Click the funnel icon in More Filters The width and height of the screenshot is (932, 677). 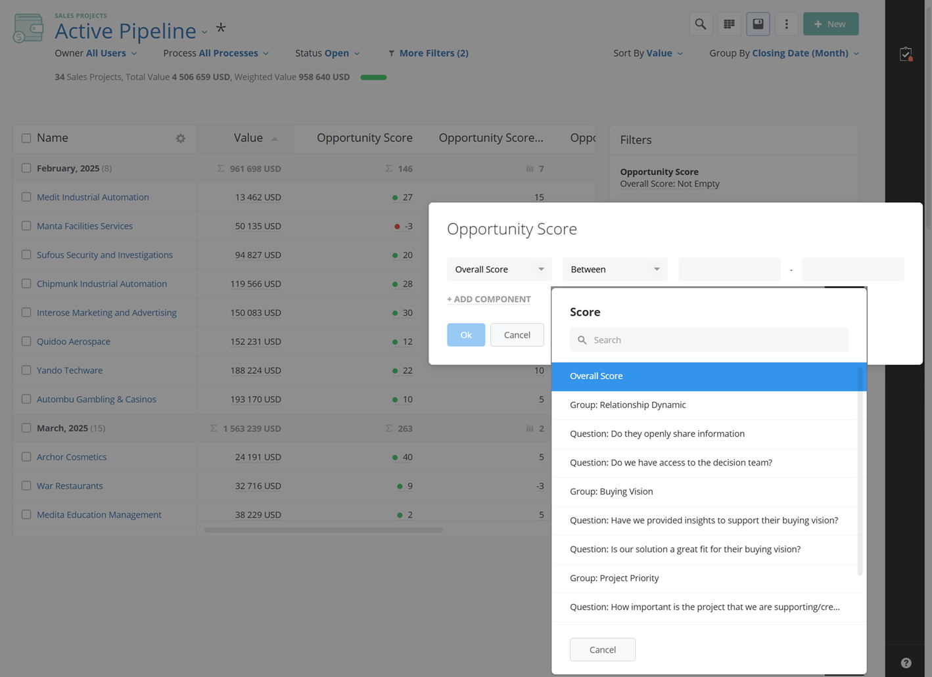click(x=391, y=53)
